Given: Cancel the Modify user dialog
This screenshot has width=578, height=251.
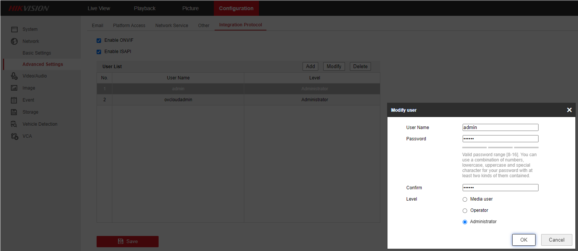Looking at the screenshot, I should coord(556,240).
